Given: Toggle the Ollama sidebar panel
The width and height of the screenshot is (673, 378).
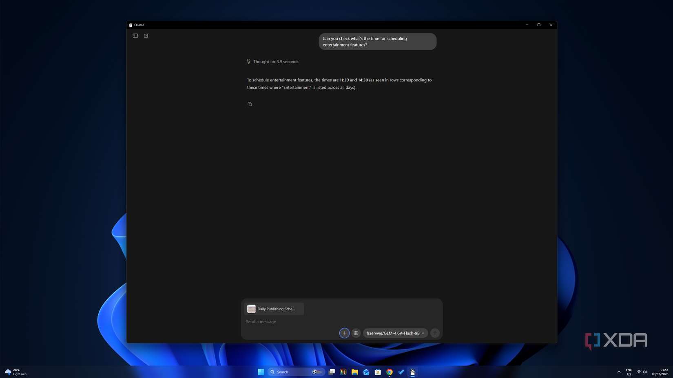Looking at the screenshot, I should click(135, 36).
